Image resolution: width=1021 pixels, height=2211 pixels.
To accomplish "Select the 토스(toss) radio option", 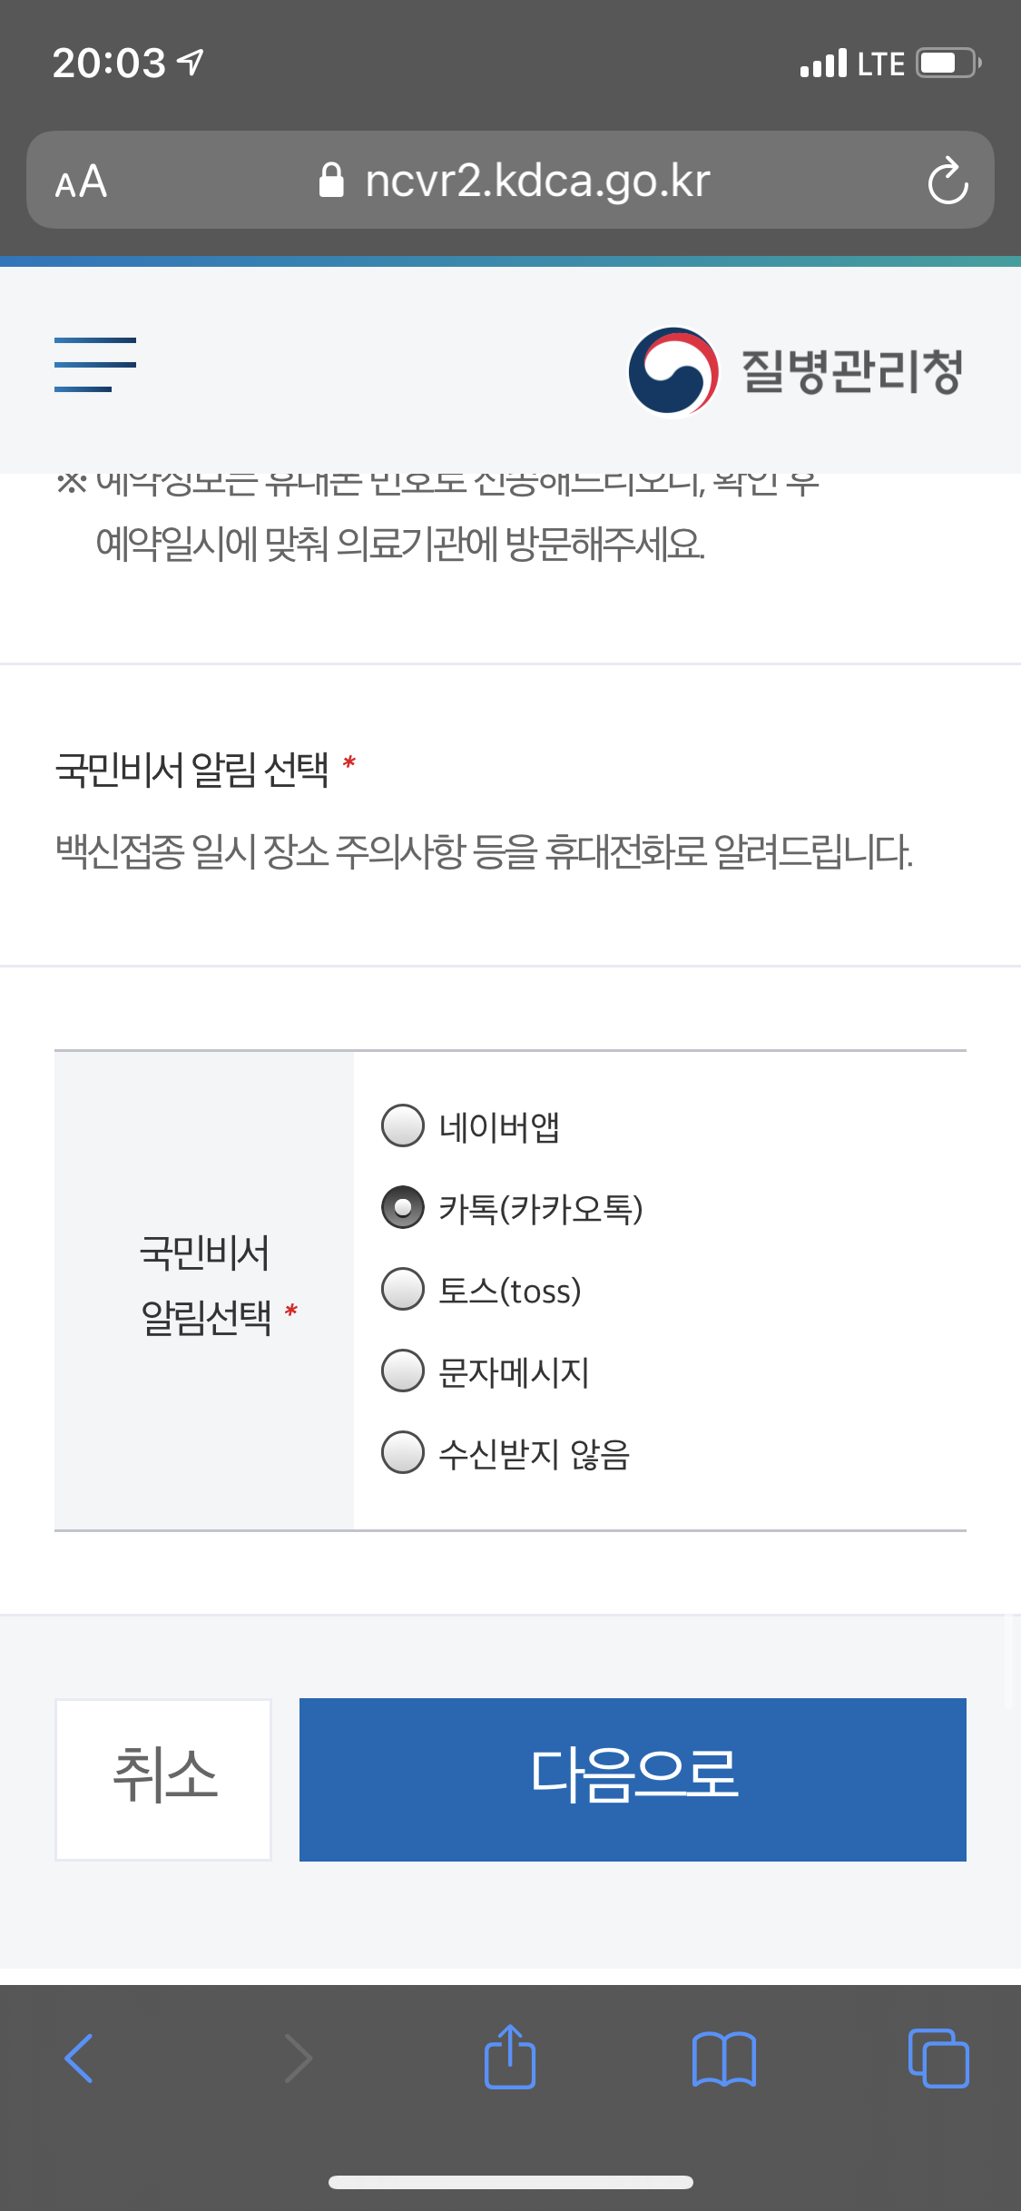I will pyautogui.click(x=403, y=1289).
